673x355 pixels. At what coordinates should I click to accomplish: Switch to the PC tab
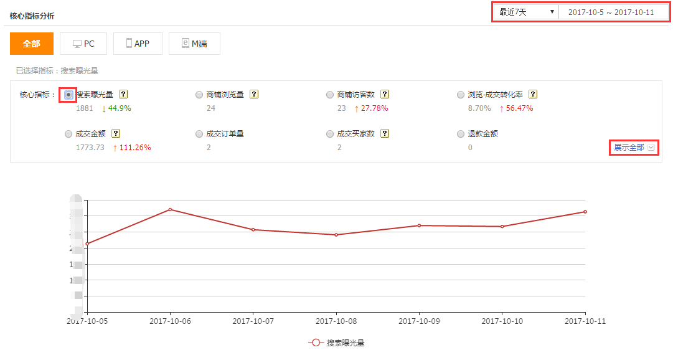pyautogui.click(x=83, y=44)
